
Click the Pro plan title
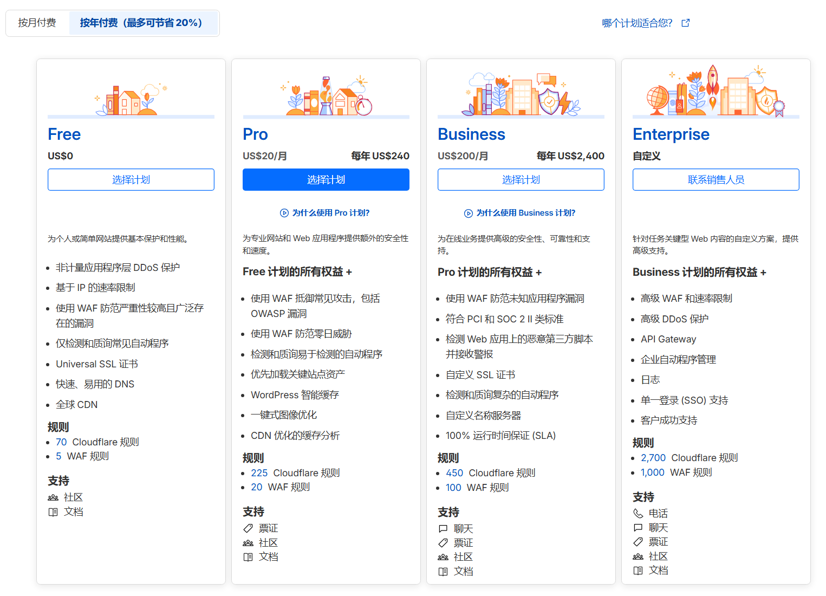(x=255, y=134)
